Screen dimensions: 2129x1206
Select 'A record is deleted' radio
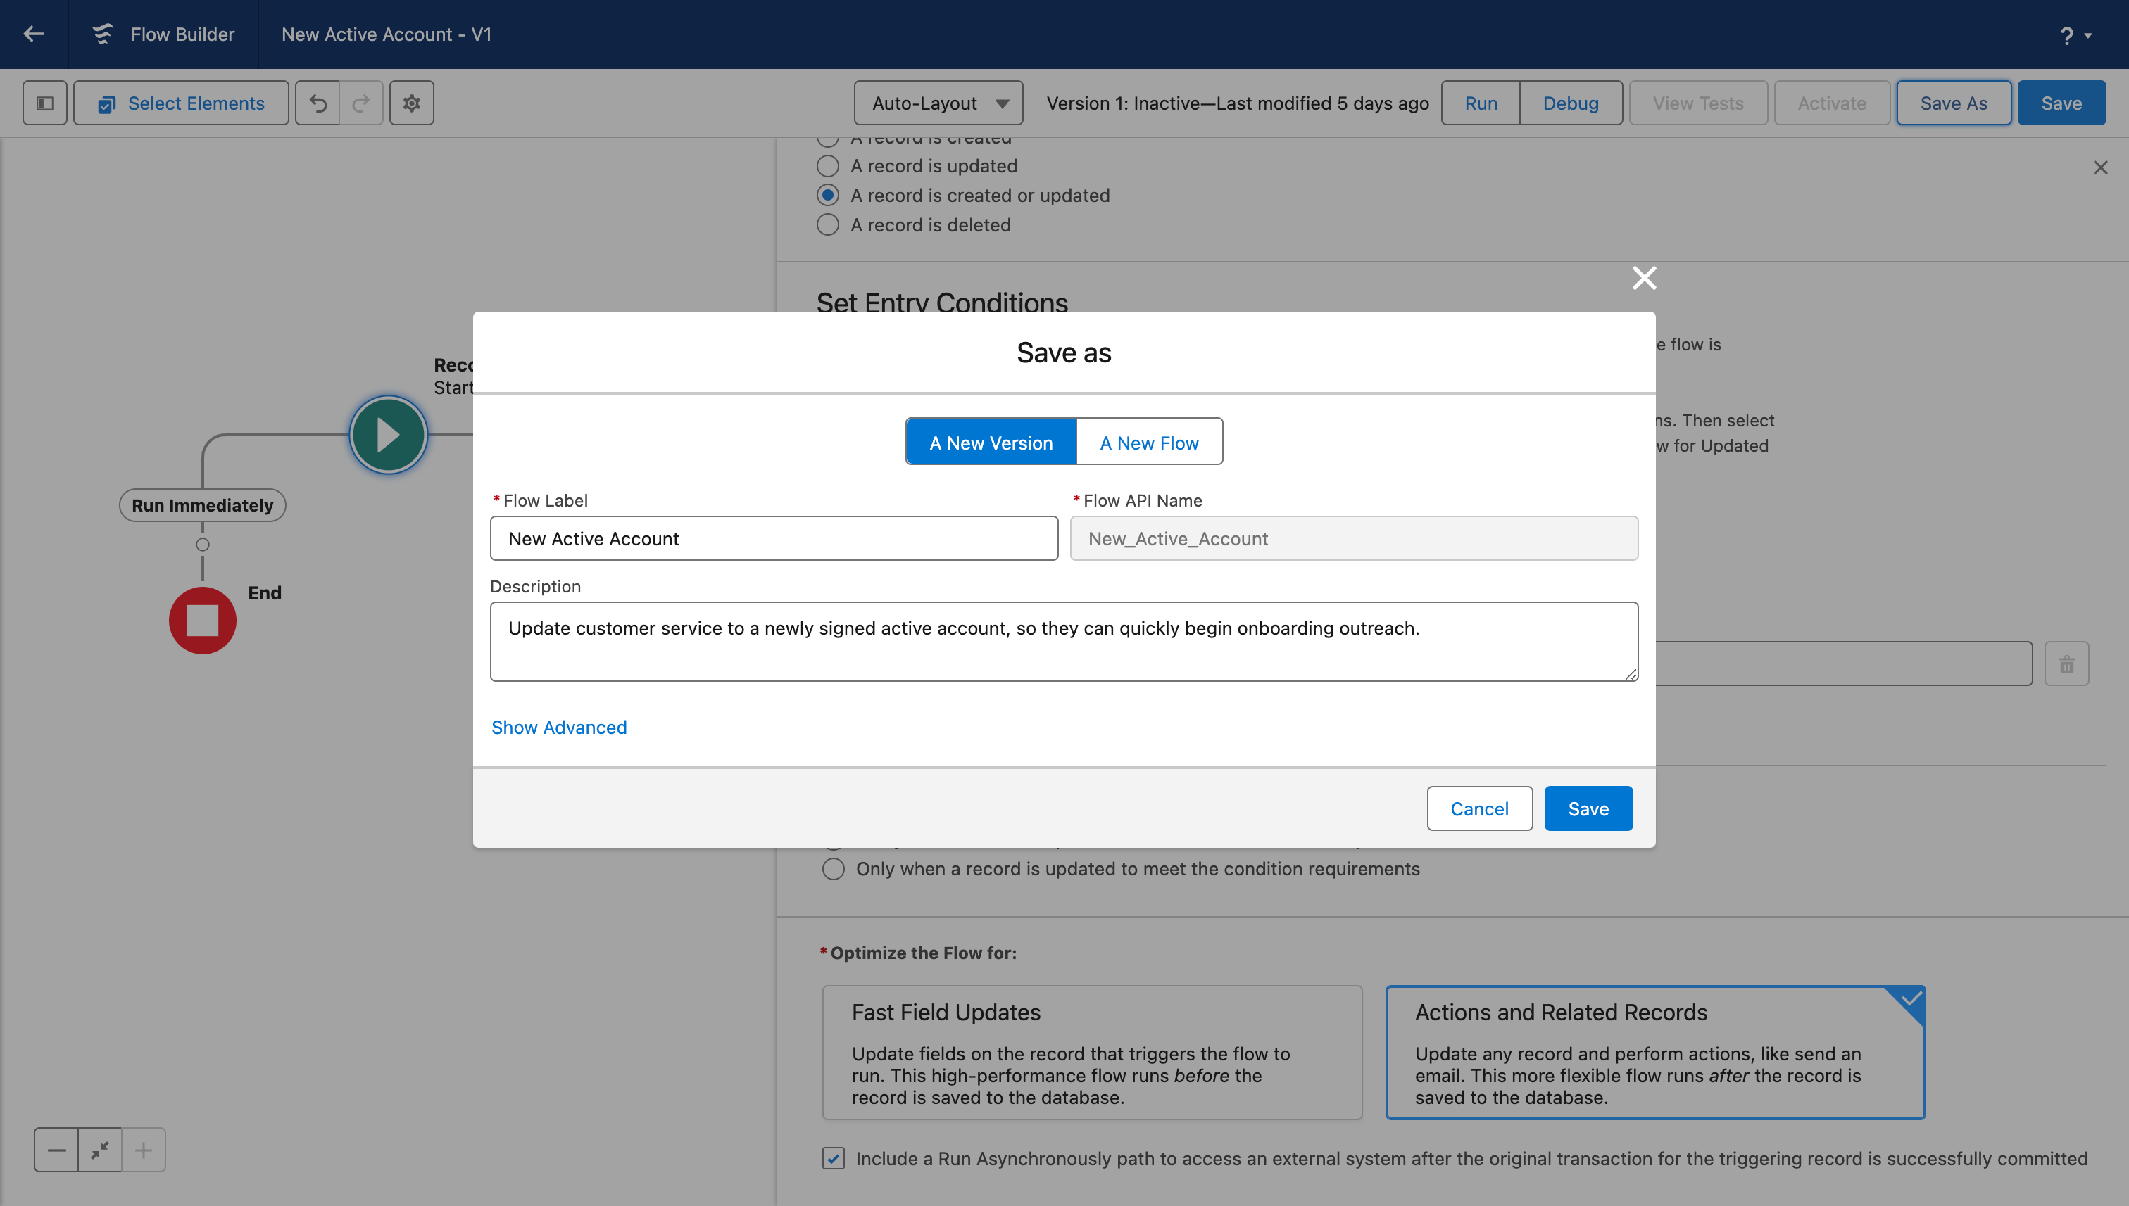(x=828, y=224)
